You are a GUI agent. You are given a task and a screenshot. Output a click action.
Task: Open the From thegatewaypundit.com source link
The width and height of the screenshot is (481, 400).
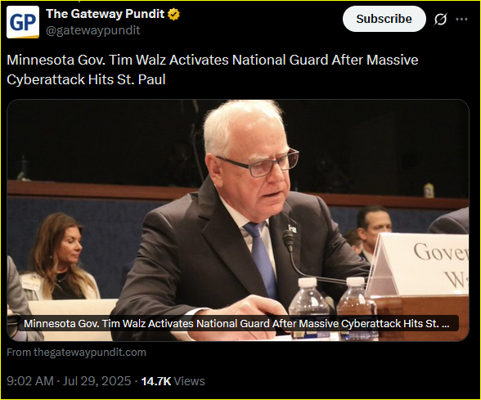point(76,352)
